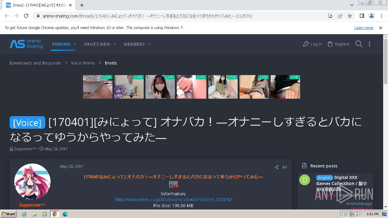Viewport: 388px width, 218px height.
Task: Click May 28, 2017 thread date
Action: 56,149
